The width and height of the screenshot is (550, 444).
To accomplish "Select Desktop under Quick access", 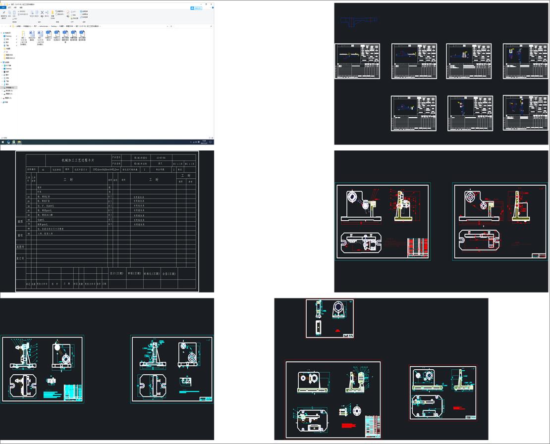I will coord(8,36).
